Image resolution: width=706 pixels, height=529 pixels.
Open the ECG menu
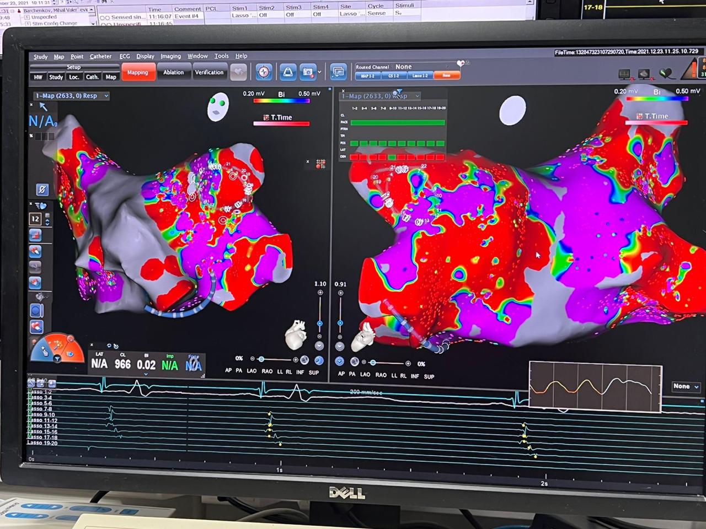(x=125, y=56)
